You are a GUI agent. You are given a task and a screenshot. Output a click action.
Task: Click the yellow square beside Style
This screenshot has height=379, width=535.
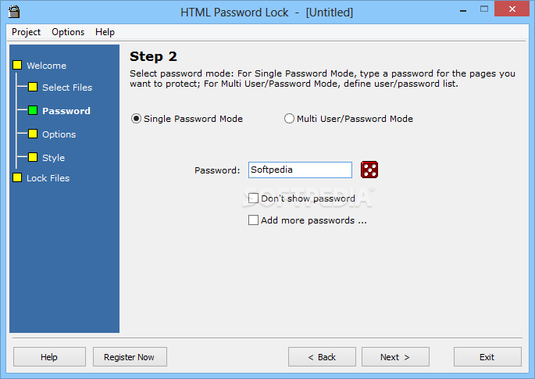[33, 157]
